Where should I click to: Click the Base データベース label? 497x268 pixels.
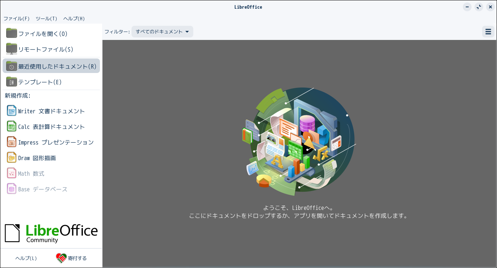(43, 189)
